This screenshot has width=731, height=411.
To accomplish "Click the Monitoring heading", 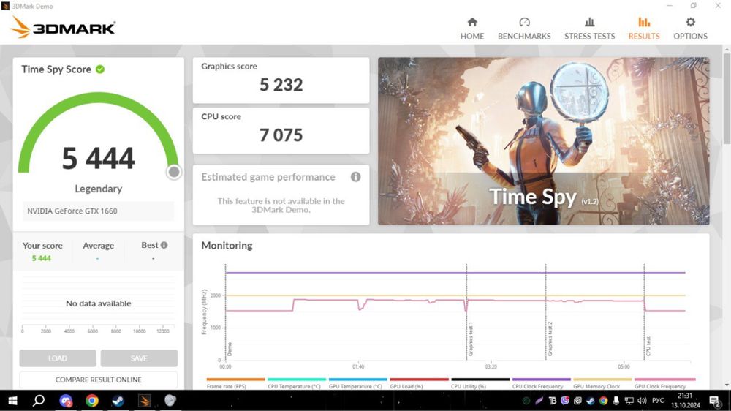I will 227,246.
